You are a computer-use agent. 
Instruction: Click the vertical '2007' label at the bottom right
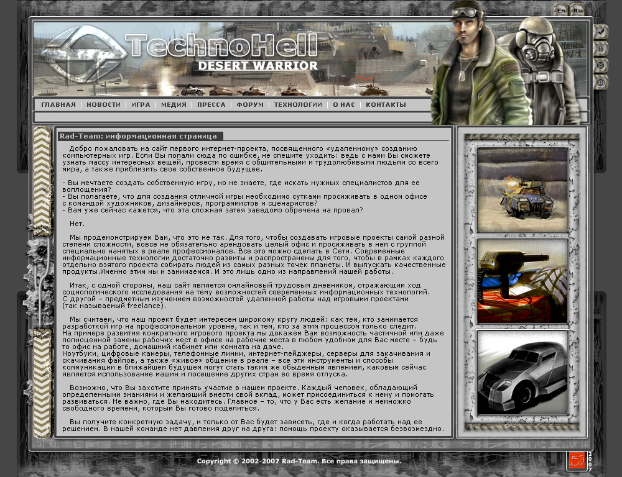(x=590, y=461)
